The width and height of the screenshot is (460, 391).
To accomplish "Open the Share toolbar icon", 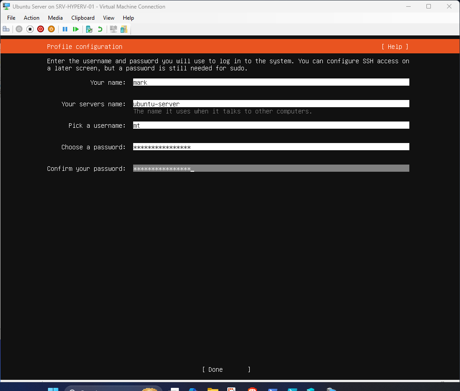I will click(x=124, y=29).
